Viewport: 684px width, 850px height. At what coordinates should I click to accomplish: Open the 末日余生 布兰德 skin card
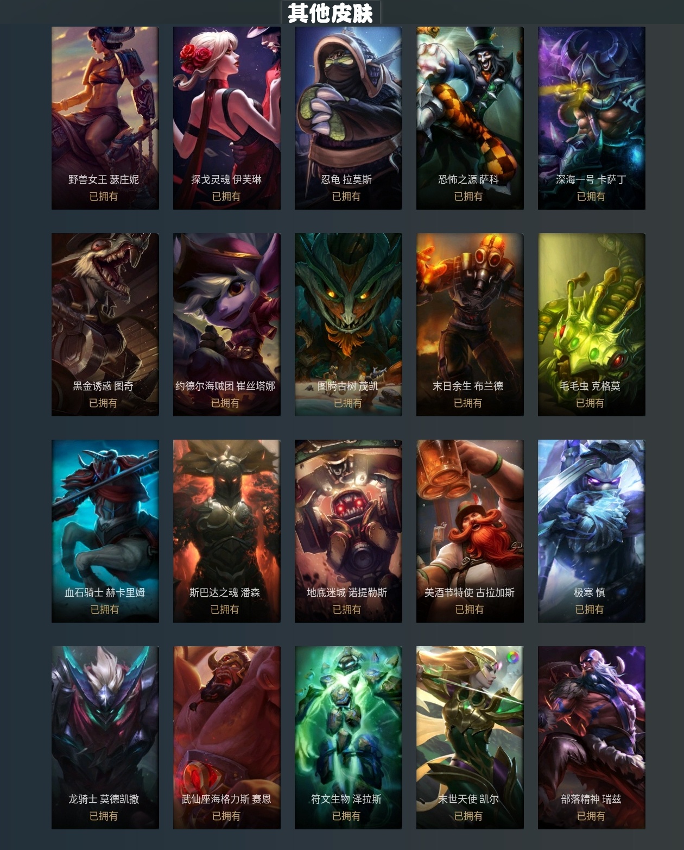tap(470, 324)
